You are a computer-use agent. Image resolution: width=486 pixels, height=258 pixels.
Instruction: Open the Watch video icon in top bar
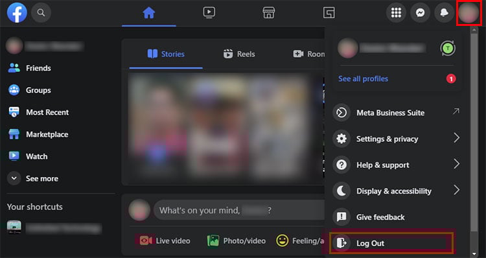(209, 13)
